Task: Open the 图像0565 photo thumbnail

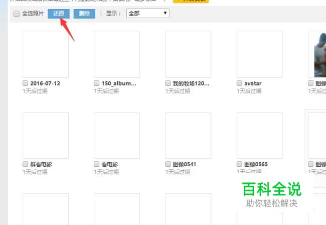Action: coord(260,136)
